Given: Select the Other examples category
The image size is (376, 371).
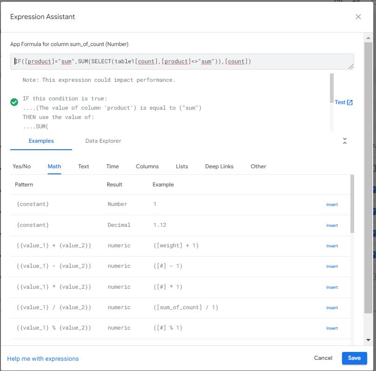Looking at the screenshot, I should pyautogui.click(x=258, y=166).
